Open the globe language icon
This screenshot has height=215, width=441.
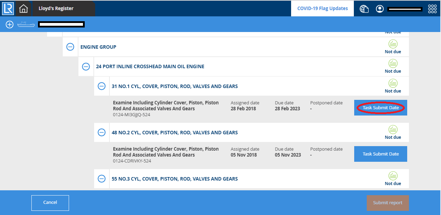coord(364,9)
